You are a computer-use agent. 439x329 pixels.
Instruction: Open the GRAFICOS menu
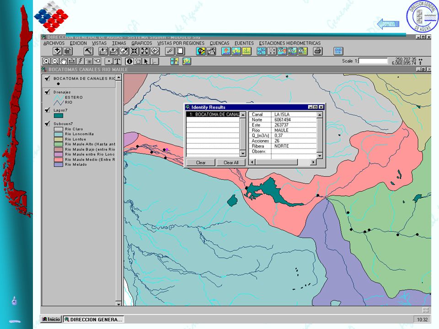click(x=142, y=43)
